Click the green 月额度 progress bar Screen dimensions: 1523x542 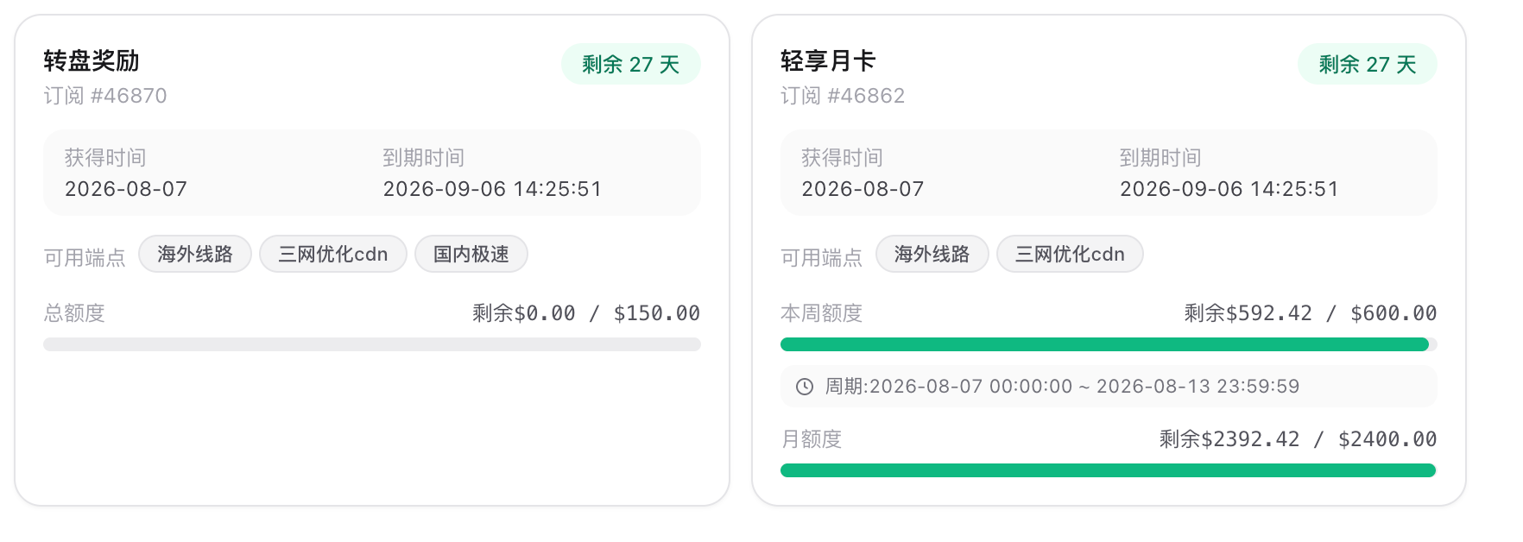[x=1109, y=470]
